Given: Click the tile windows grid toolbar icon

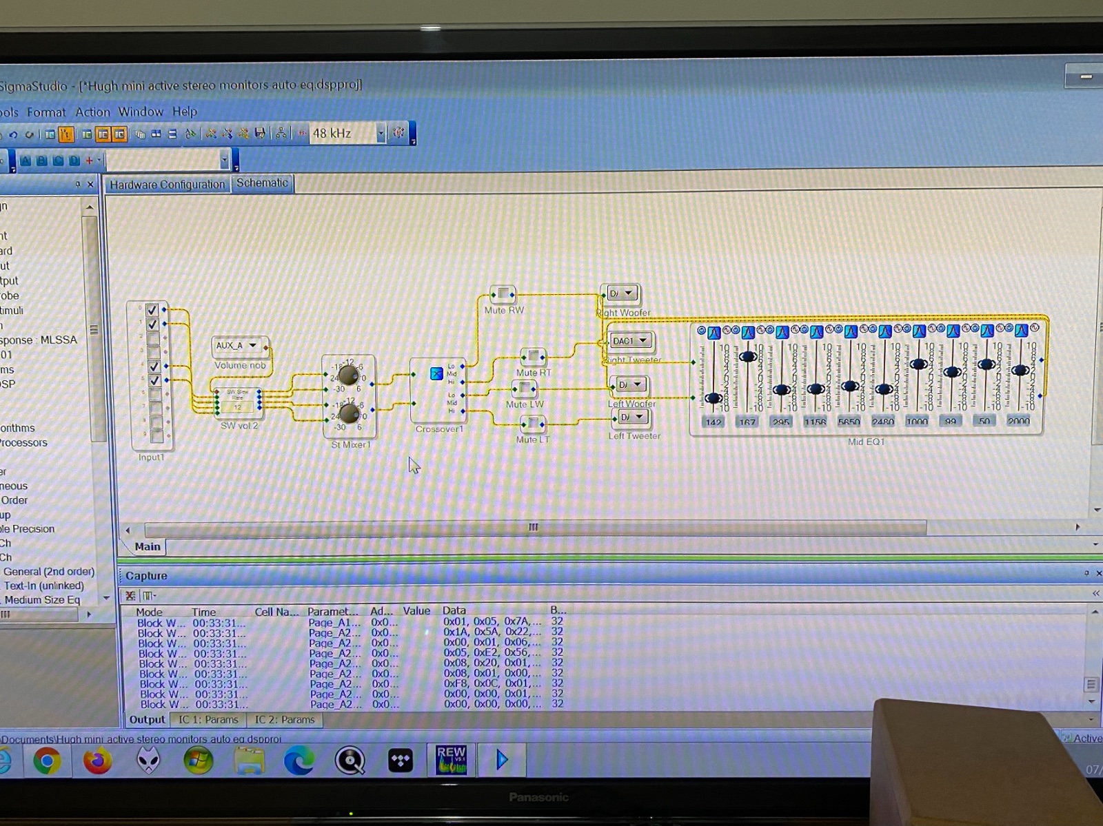Looking at the screenshot, I should [156, 134].
